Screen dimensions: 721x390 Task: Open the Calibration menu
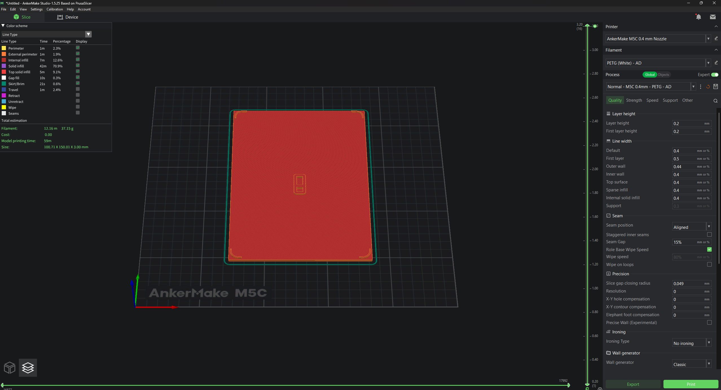pyautogui.click(x=55, y=9)
